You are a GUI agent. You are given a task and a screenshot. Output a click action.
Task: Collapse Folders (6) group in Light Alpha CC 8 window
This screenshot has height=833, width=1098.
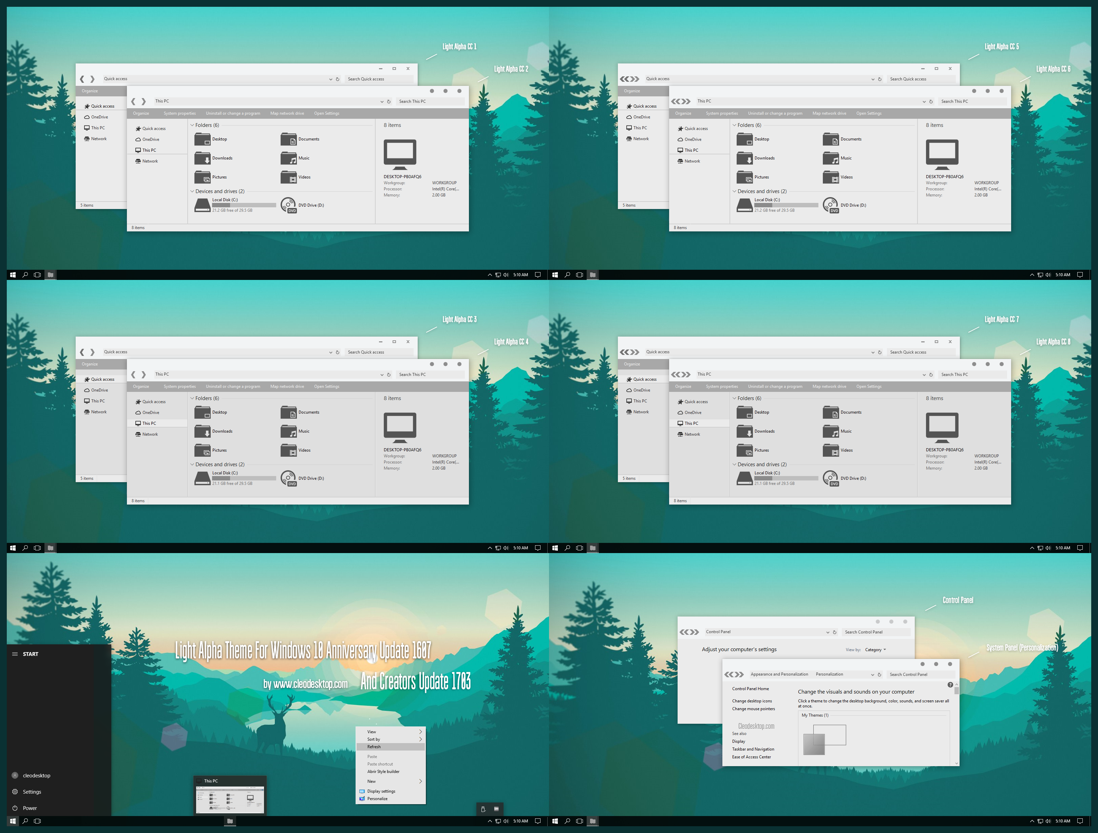(734, 398)
